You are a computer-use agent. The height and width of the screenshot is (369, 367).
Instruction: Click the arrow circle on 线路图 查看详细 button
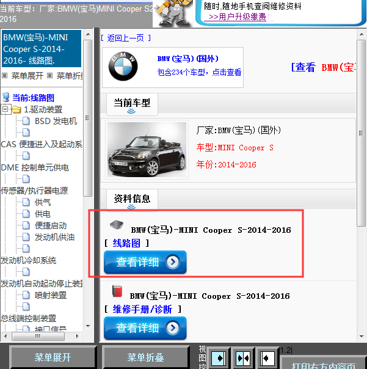pos(173,261)
